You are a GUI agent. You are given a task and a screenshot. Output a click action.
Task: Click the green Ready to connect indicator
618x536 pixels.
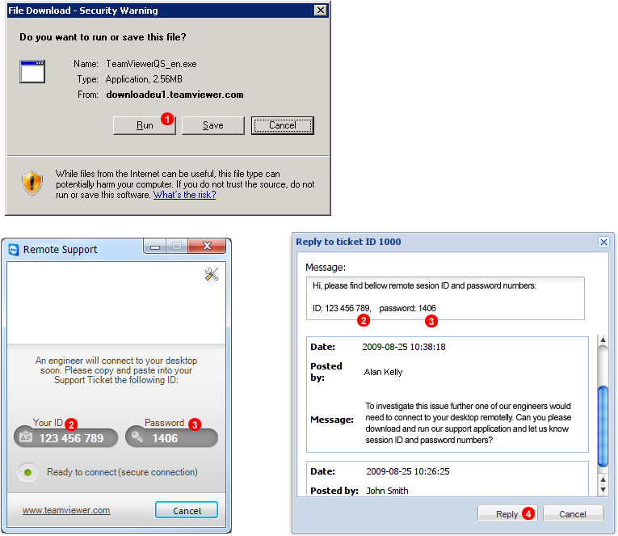pyautogui.click(x=29, y=472)
